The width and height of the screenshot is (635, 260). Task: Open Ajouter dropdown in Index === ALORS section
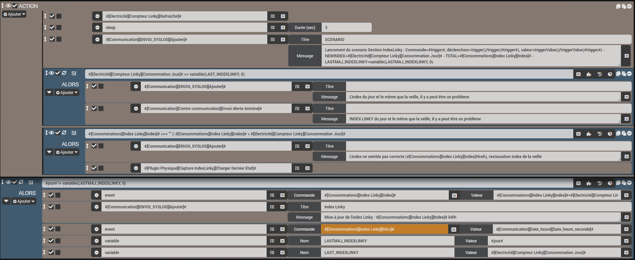(67, 152)
